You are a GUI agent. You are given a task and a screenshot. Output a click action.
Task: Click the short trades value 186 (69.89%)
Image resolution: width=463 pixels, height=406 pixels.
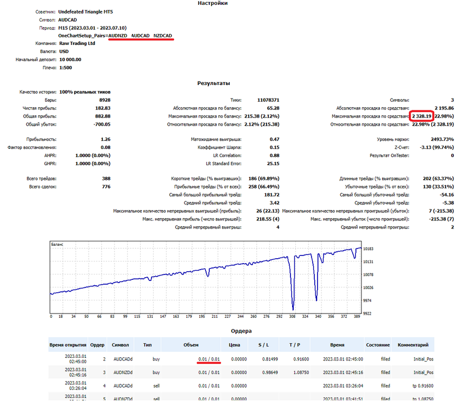[x=264, y=179]
